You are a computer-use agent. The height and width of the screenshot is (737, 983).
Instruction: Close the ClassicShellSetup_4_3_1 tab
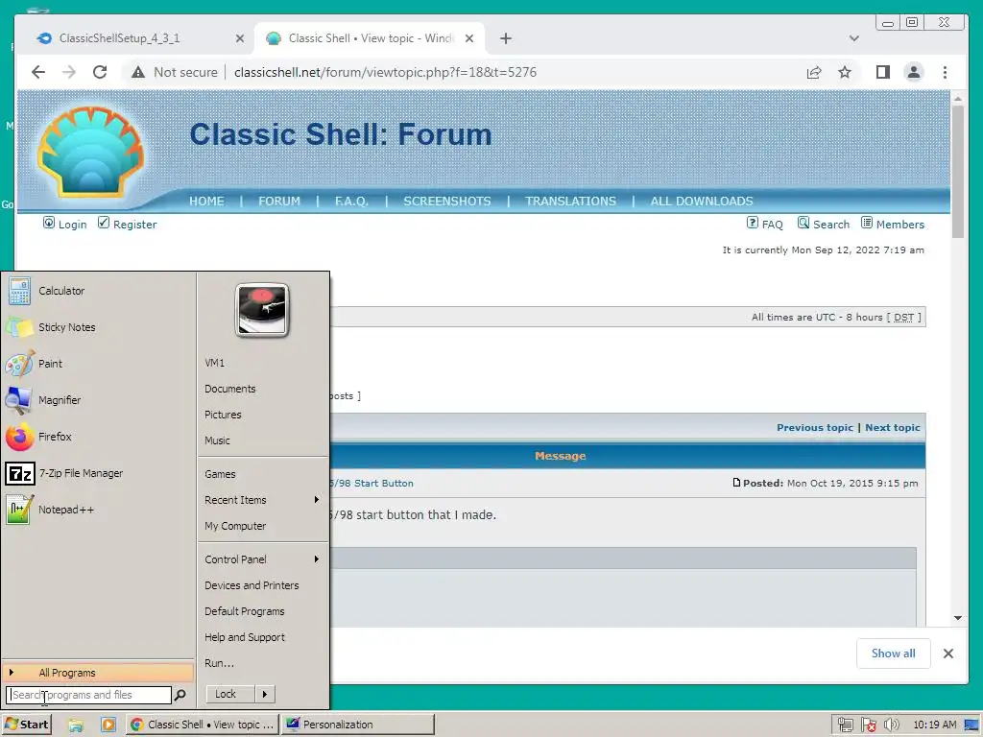point(239,38)
